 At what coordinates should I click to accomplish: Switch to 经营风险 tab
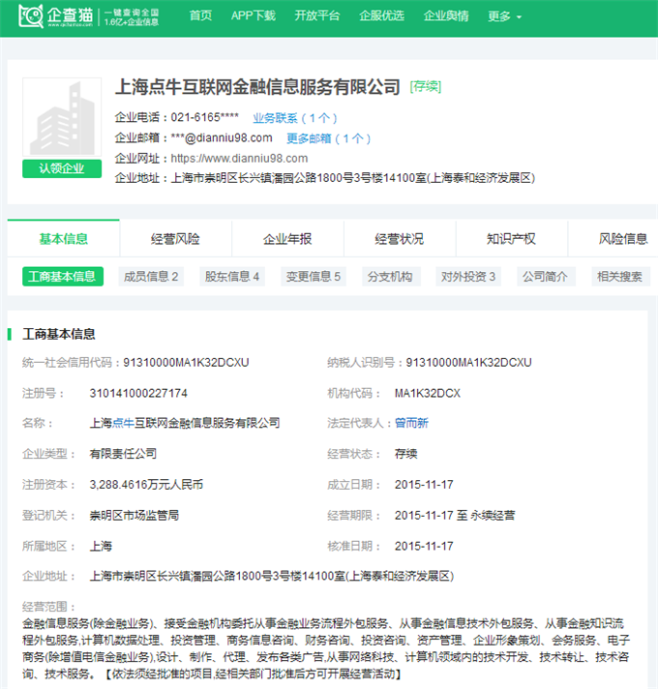(175, 239)
